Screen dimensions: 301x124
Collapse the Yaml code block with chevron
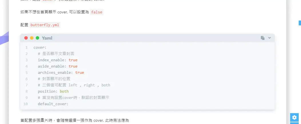270,38
